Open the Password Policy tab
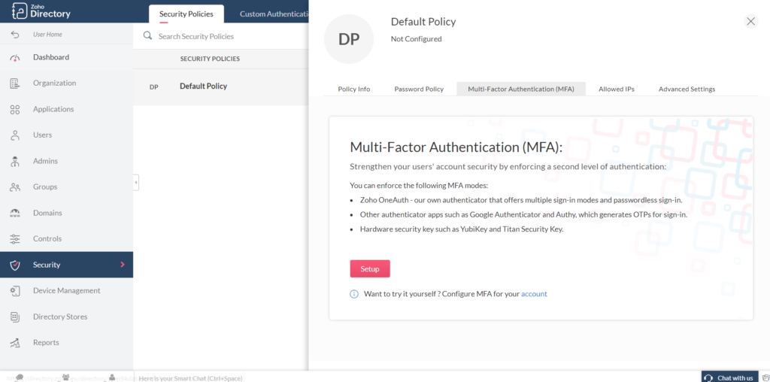770x382 pixels. [419, 89]
